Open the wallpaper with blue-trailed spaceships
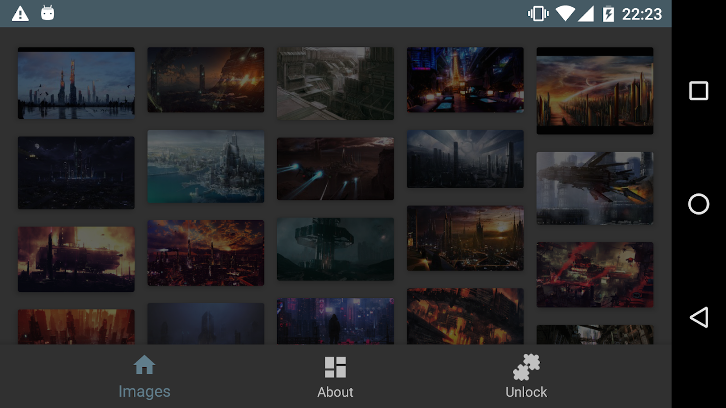This screenshot has width=726, height=408. (335, 169)
